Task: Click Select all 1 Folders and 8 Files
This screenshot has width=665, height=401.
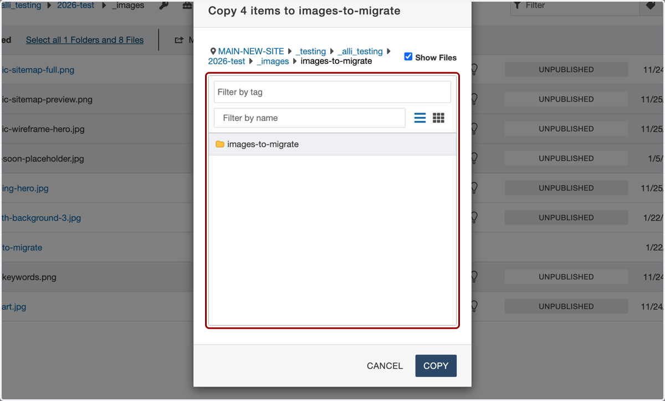Action: (x=85, y=40)
